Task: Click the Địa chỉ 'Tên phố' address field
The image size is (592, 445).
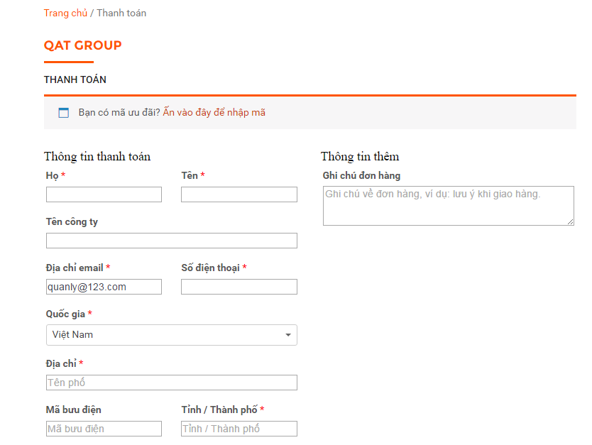Action: pyautogui.click(x=171, y=383)
